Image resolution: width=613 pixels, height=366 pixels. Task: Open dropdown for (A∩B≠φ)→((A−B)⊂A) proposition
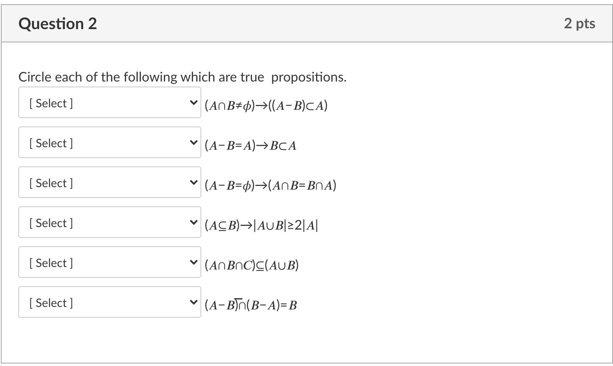tap(109, 102)
